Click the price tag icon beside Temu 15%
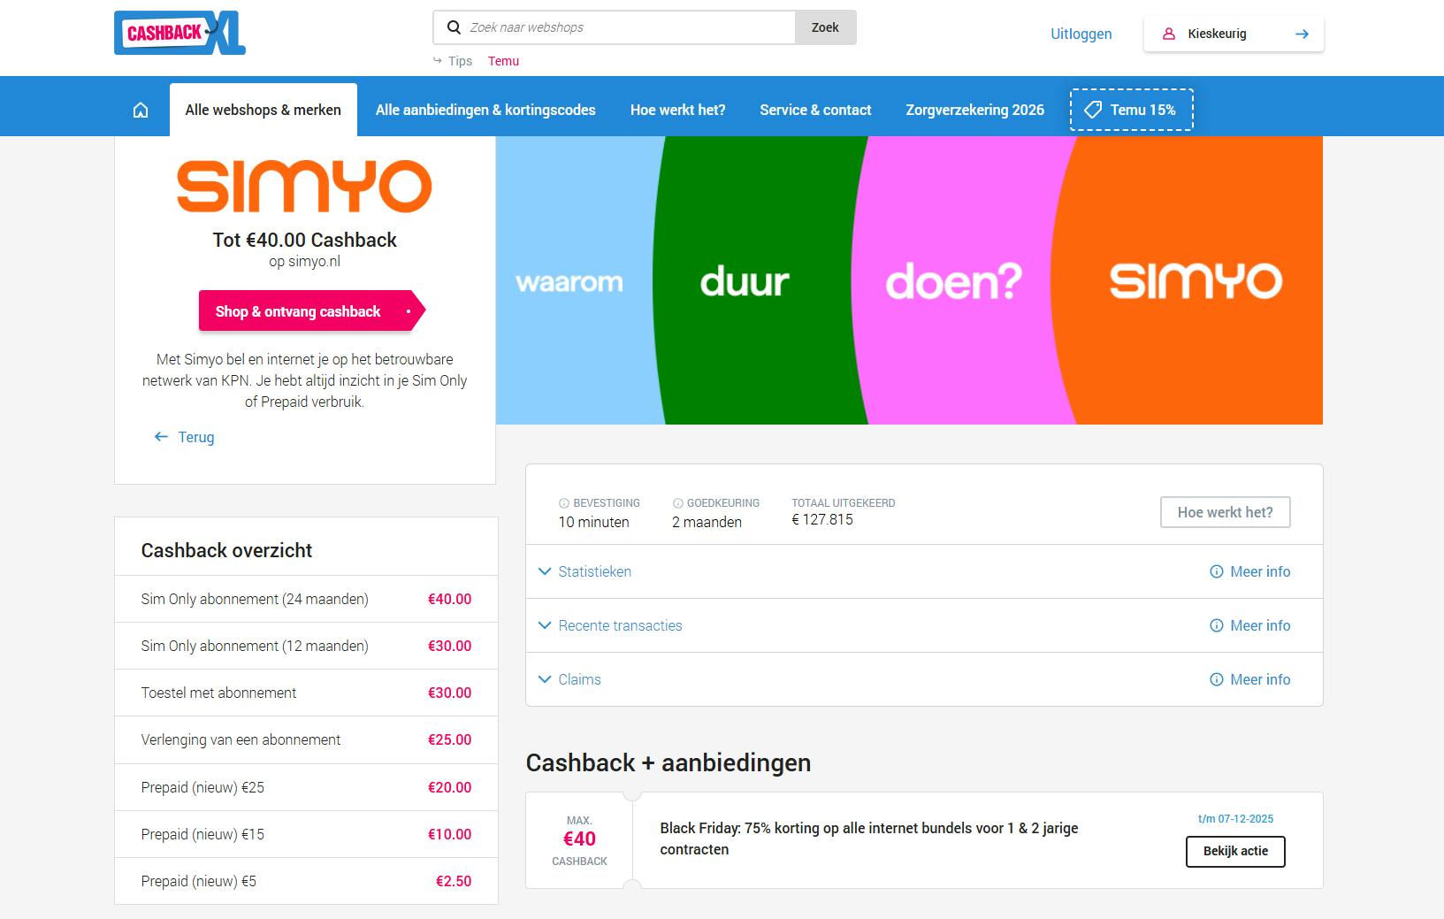Image resolution: width=1444 pixels, height=919 pixels. click(x=1093, y=110)
